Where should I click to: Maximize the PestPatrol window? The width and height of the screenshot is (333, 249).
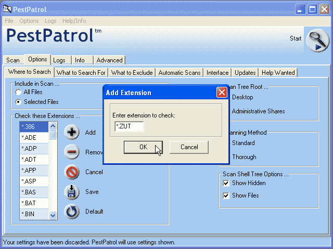[312, 9]
